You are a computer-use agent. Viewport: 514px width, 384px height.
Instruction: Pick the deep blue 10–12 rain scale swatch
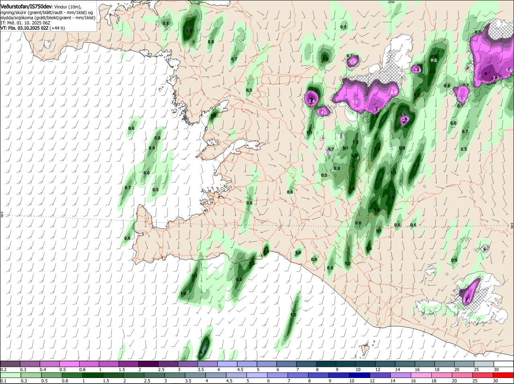[359, 375]
